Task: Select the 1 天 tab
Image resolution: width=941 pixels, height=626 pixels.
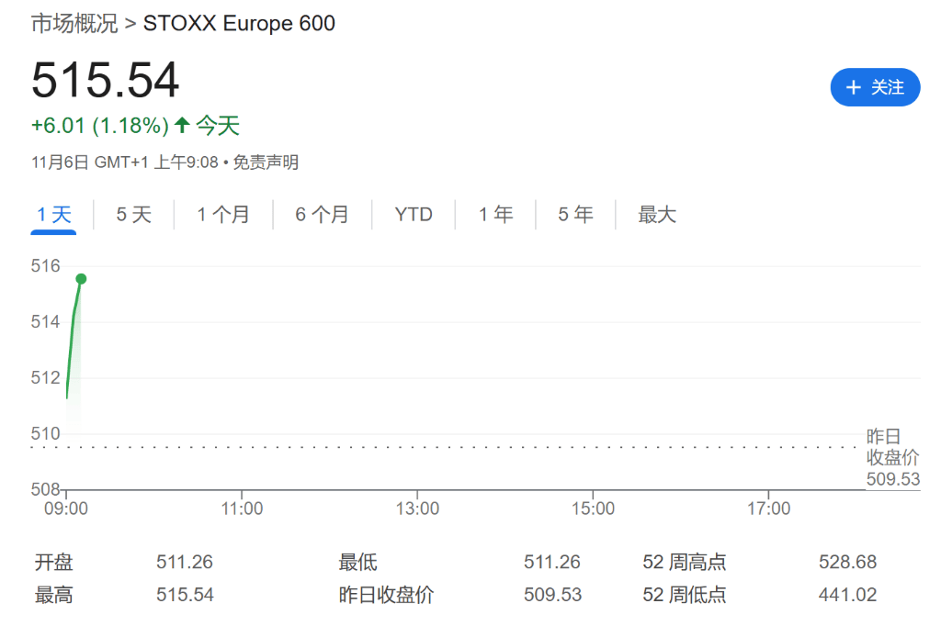Action: click(53, 215)
